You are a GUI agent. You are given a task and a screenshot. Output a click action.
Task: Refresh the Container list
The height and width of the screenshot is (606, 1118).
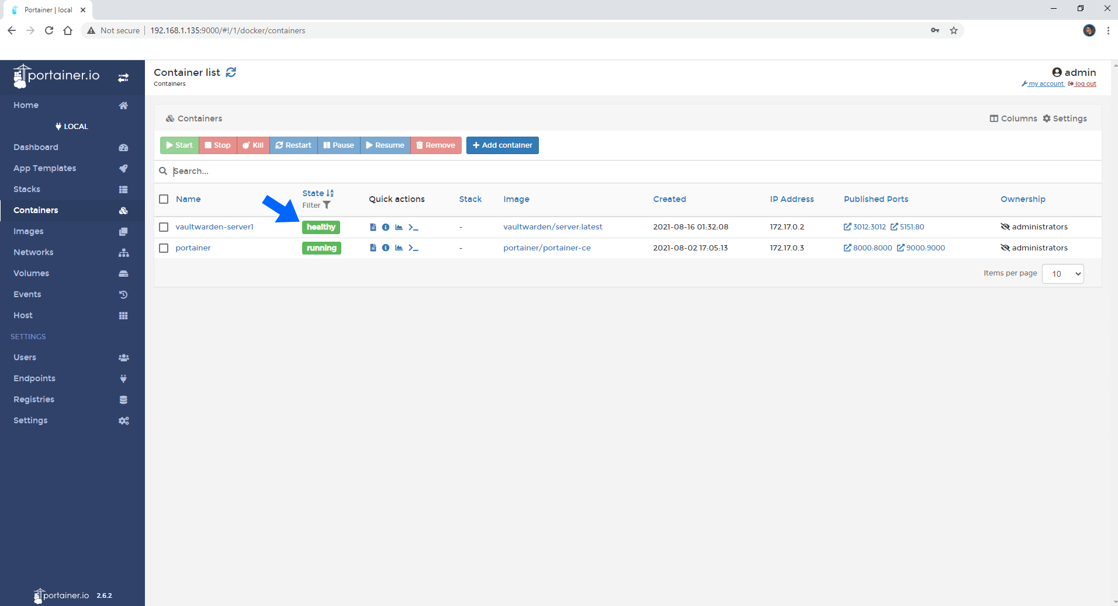pos(230,72)
